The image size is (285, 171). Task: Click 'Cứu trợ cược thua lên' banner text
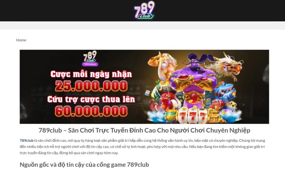click(91, 99)
